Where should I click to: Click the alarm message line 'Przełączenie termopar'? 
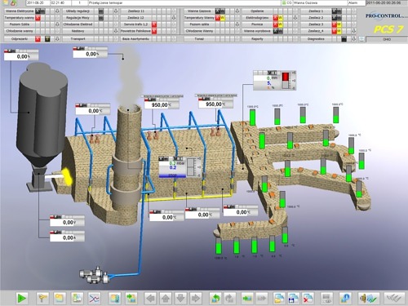pos(184,2)
